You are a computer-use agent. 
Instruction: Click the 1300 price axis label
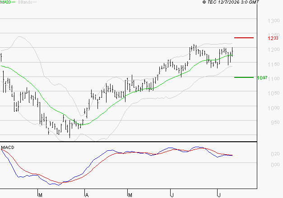(x=274, y=21)
